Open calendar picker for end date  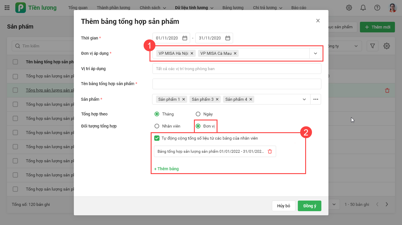point(228,38)
